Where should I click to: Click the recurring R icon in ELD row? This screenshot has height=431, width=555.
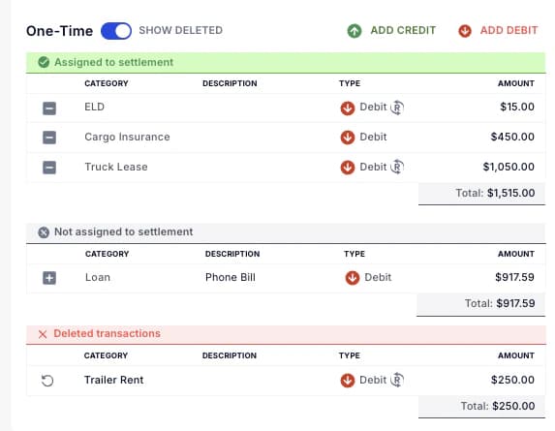point(397,108)
